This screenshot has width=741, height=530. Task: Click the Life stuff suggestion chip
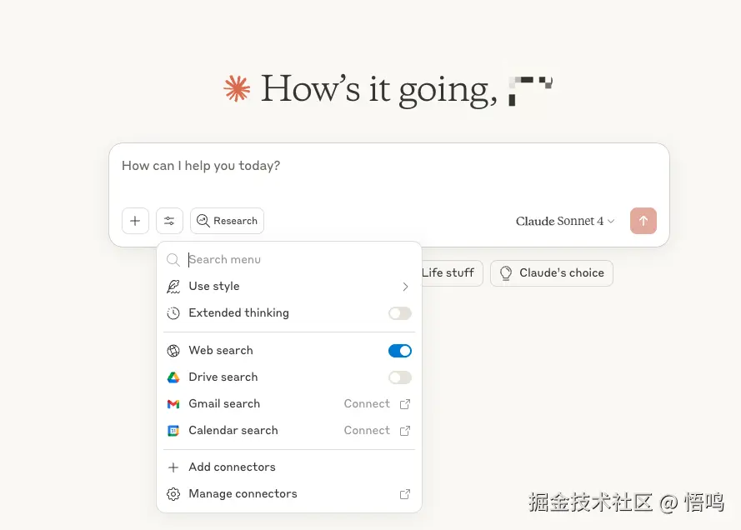click(452, 273)
